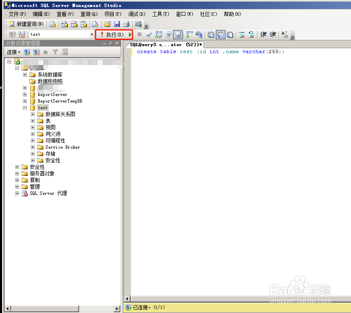Open the 查询(Q) menu
The width and height of the screenshot is (351, 313).
pos(89,14)
